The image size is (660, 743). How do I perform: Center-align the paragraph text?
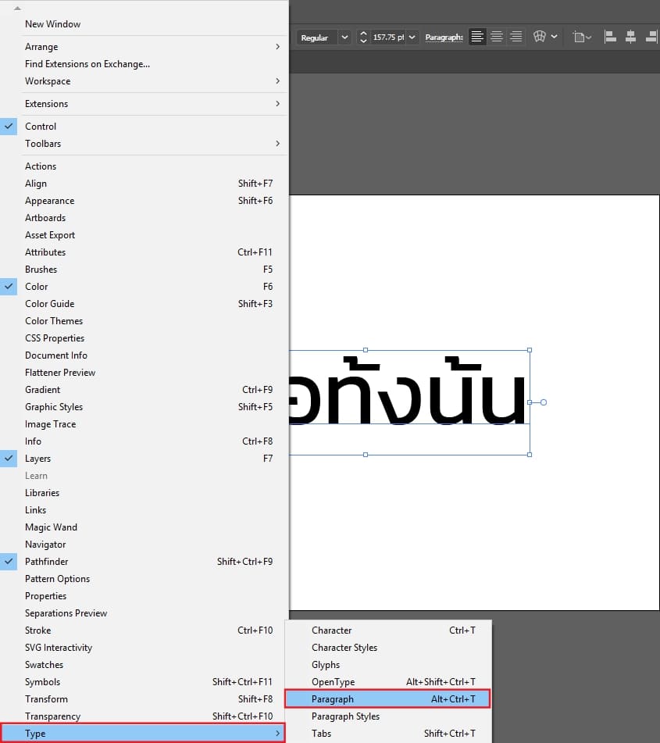(x=497, y=37)
